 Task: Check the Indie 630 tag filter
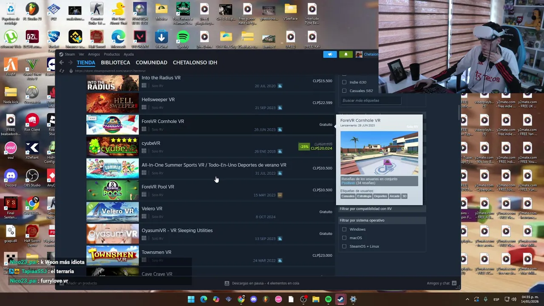344,82
